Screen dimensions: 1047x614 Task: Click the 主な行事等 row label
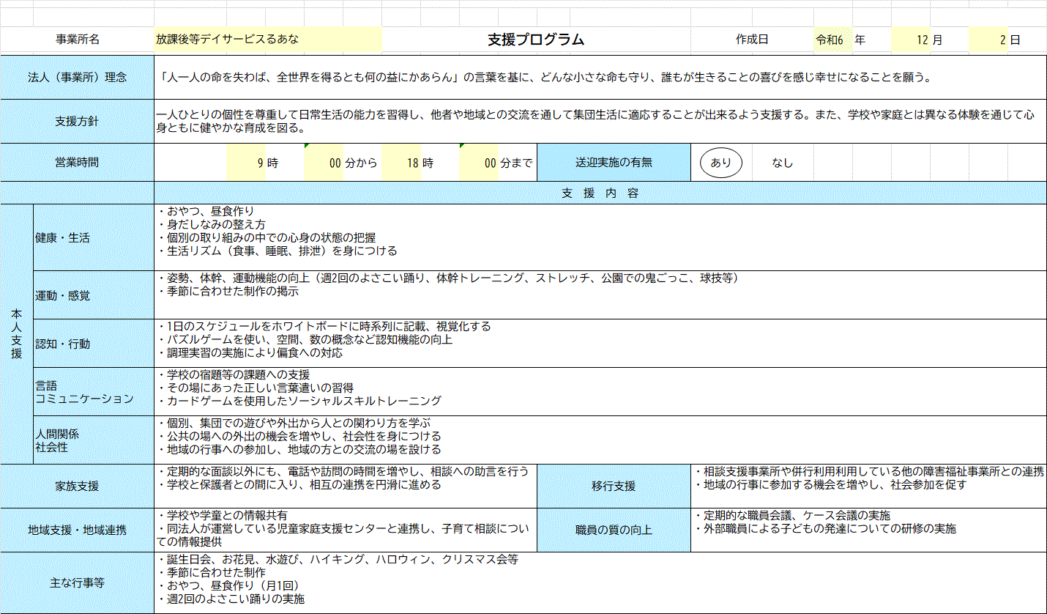point(76,583)
